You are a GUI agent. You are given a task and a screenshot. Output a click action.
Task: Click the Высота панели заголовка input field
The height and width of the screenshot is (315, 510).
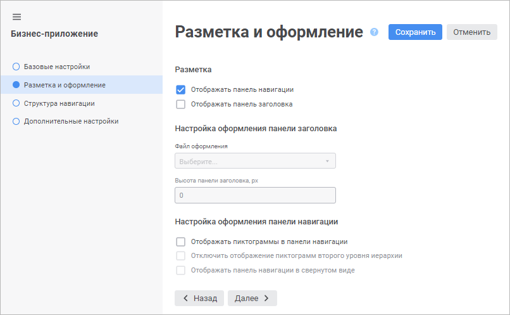(x=255, y=195)
